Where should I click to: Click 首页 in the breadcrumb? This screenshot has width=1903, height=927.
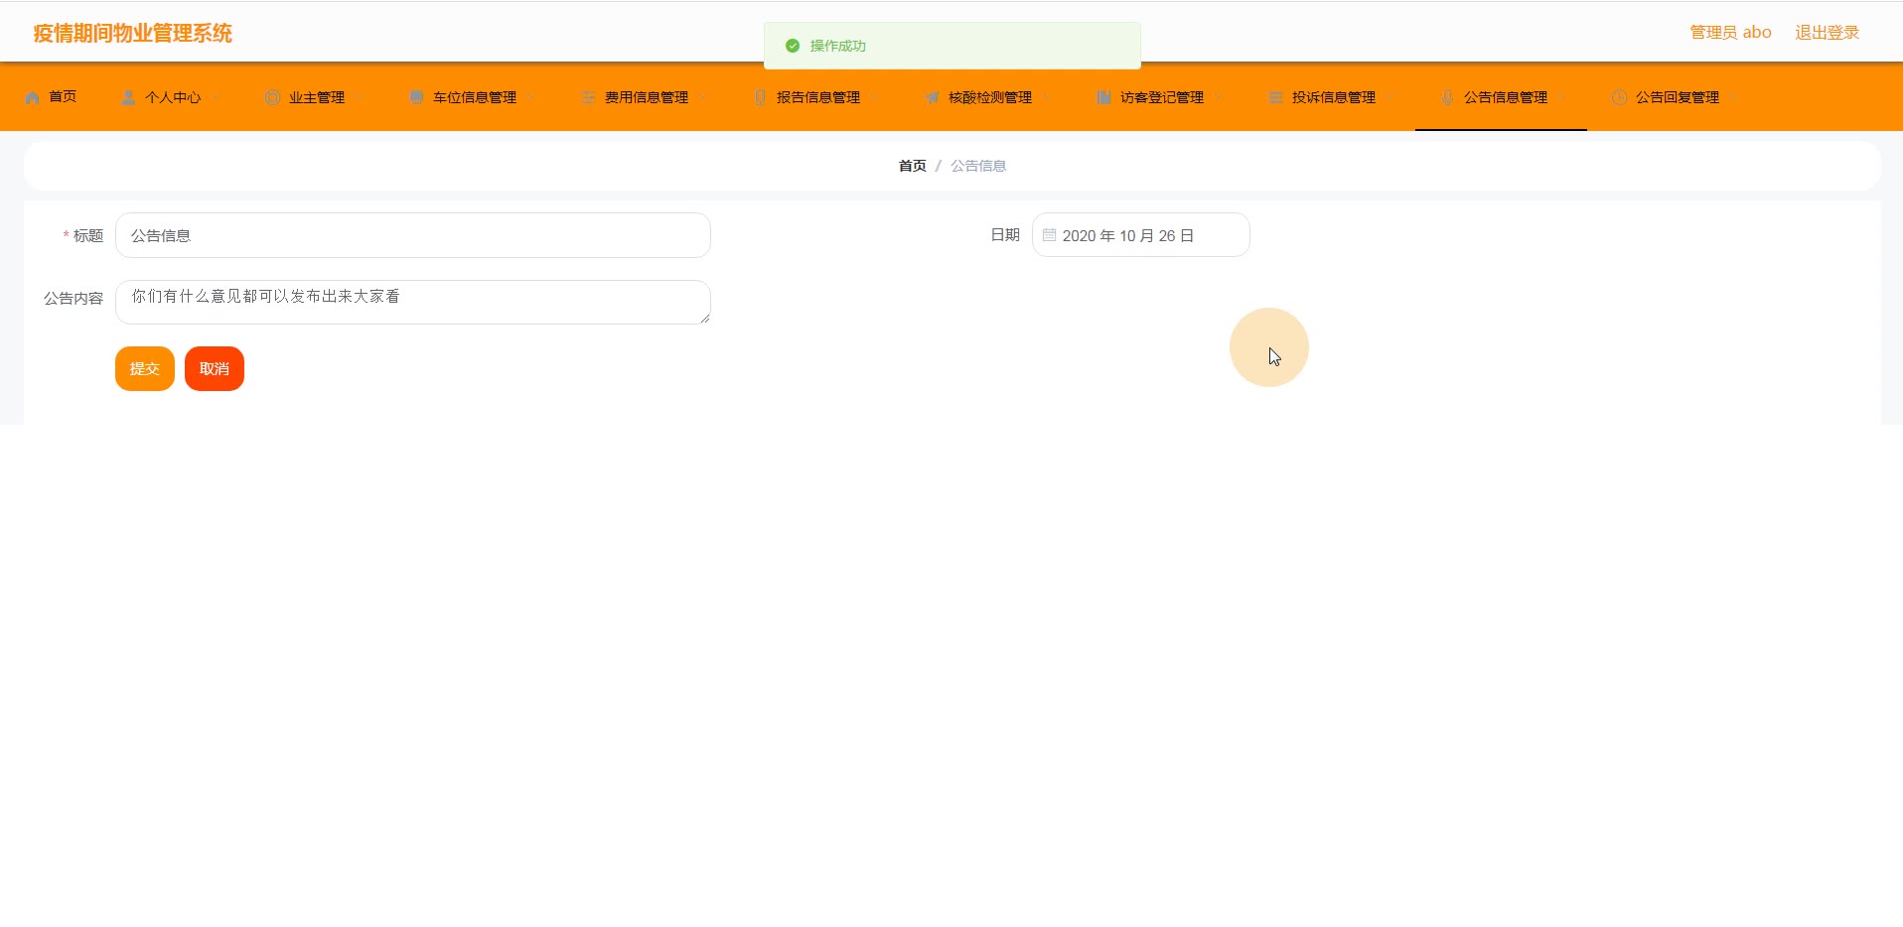[913, 166]
